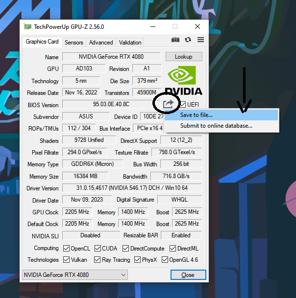The height and width of the screenshot is (298, 296).
Task: Click the Device ID value 10DE
Action: coord(152,116)
